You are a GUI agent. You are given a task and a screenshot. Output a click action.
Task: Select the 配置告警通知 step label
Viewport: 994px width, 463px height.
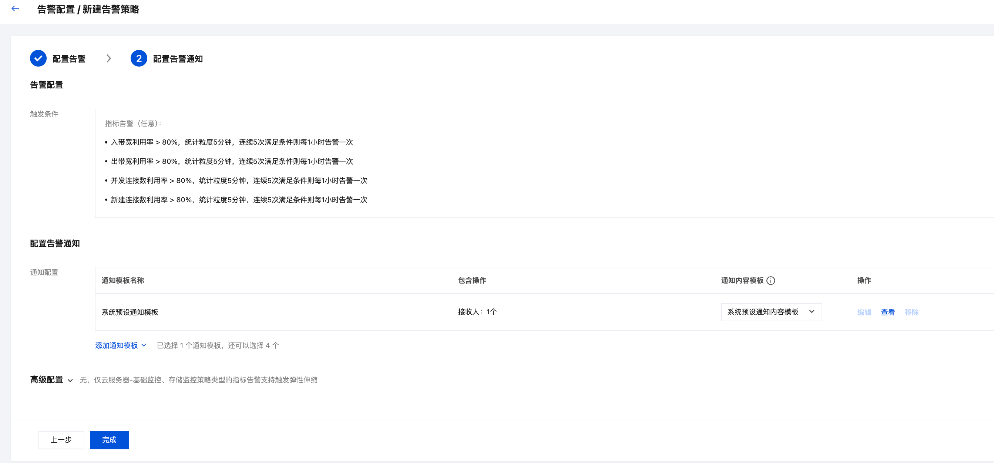click(x=178, y=59)
